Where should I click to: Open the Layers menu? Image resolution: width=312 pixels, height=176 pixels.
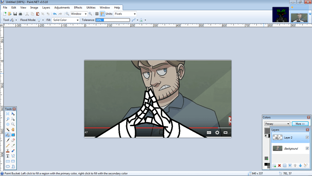pyautogui.click(x=46, y=8)
